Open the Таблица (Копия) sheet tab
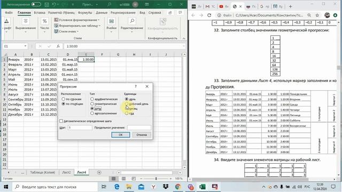Viewport: 342px width, 192px height. (x=43, y=172)
